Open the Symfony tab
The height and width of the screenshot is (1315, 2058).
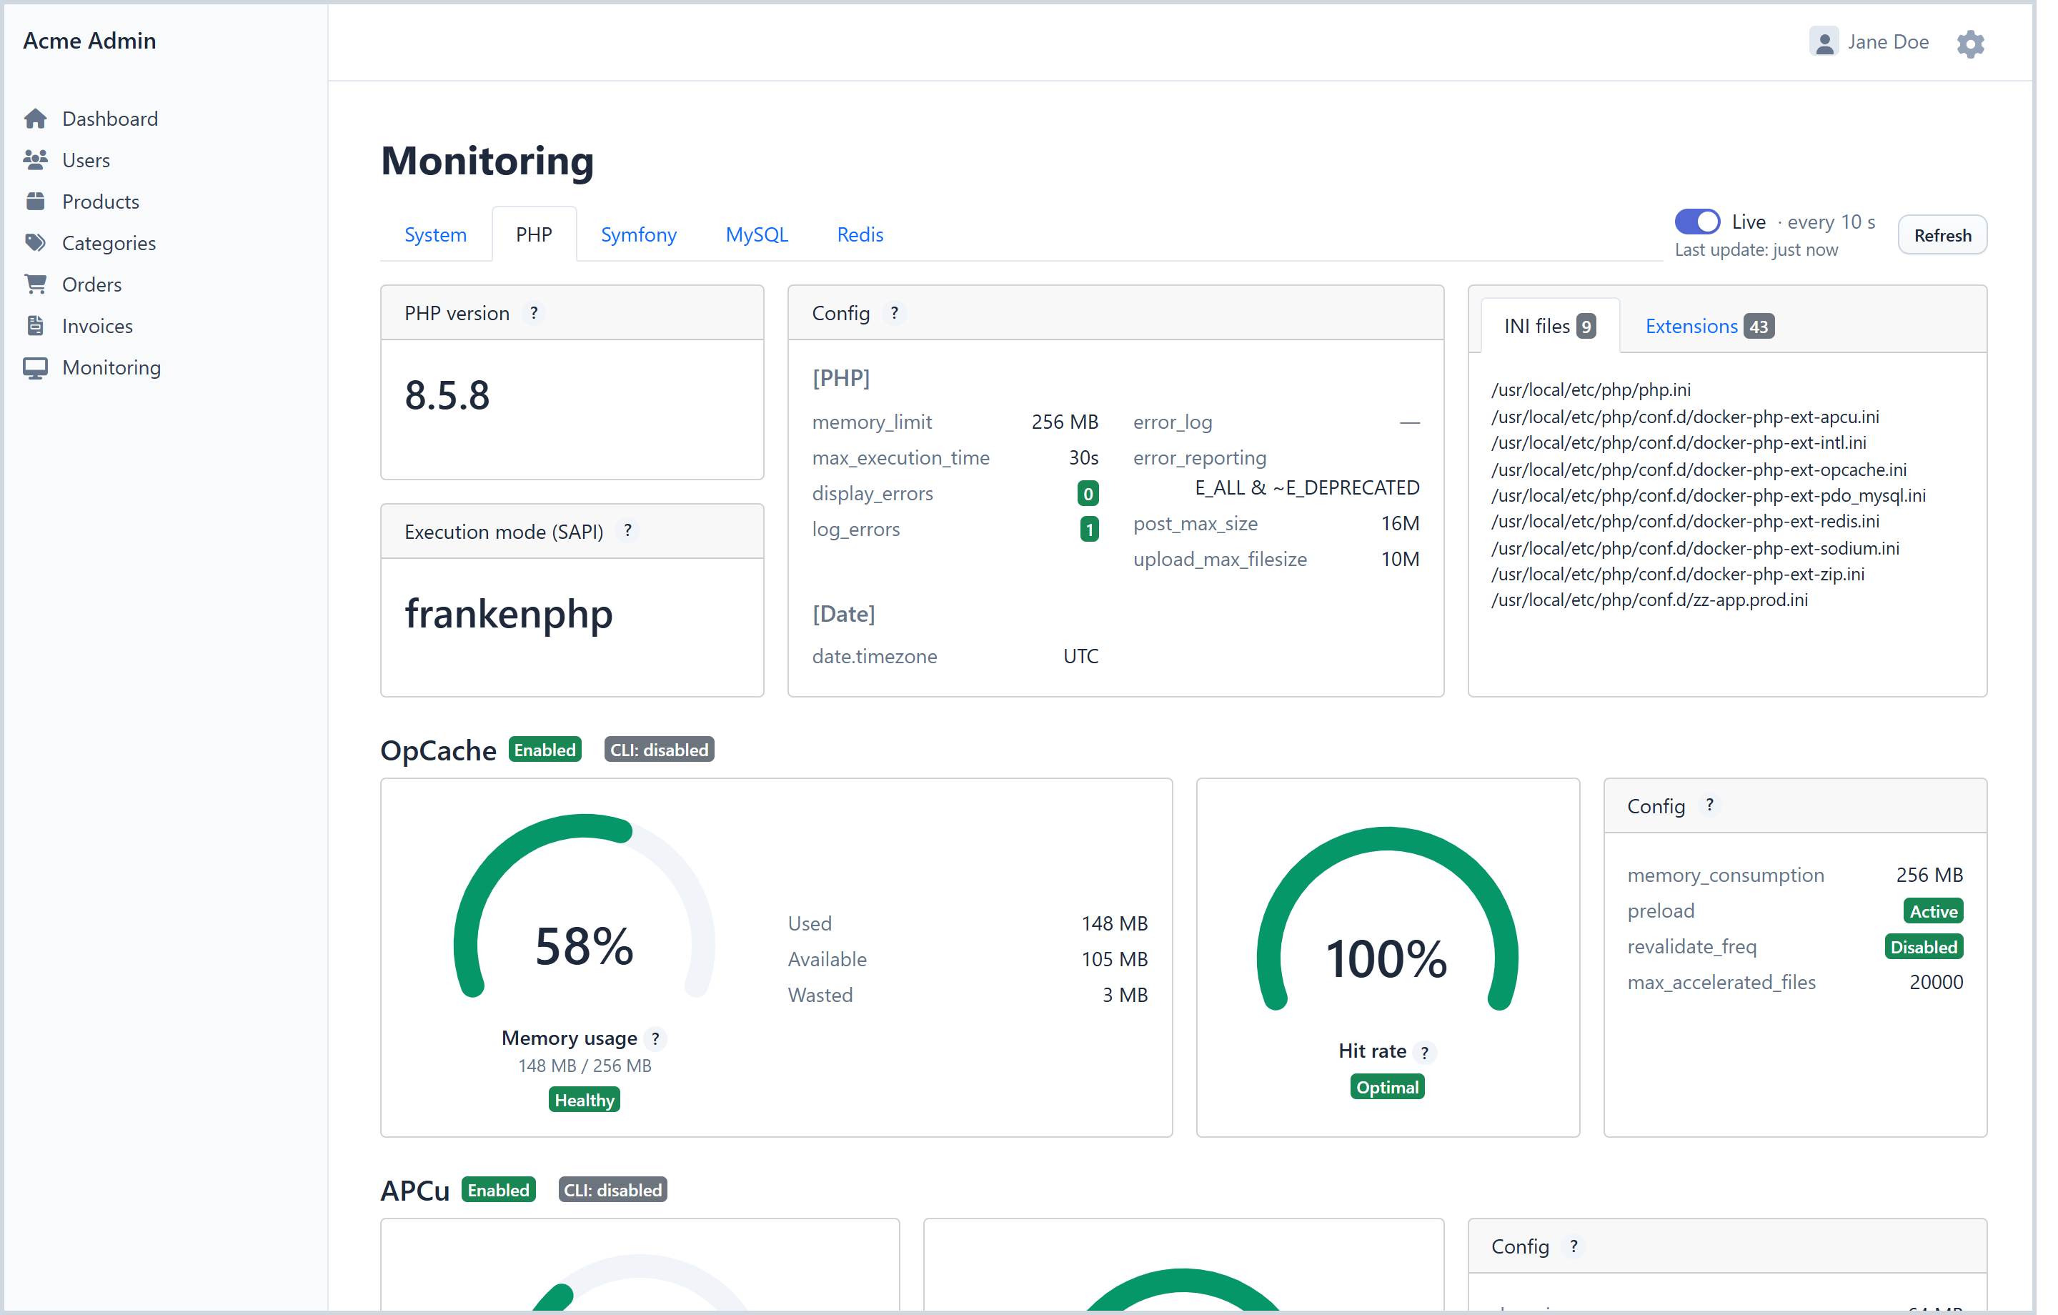pos(638,234)
